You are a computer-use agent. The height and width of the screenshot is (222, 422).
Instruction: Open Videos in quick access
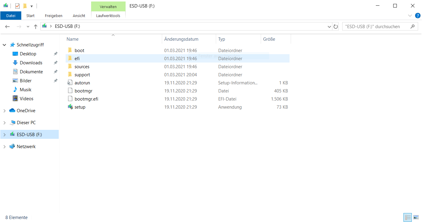pos(26,99)
